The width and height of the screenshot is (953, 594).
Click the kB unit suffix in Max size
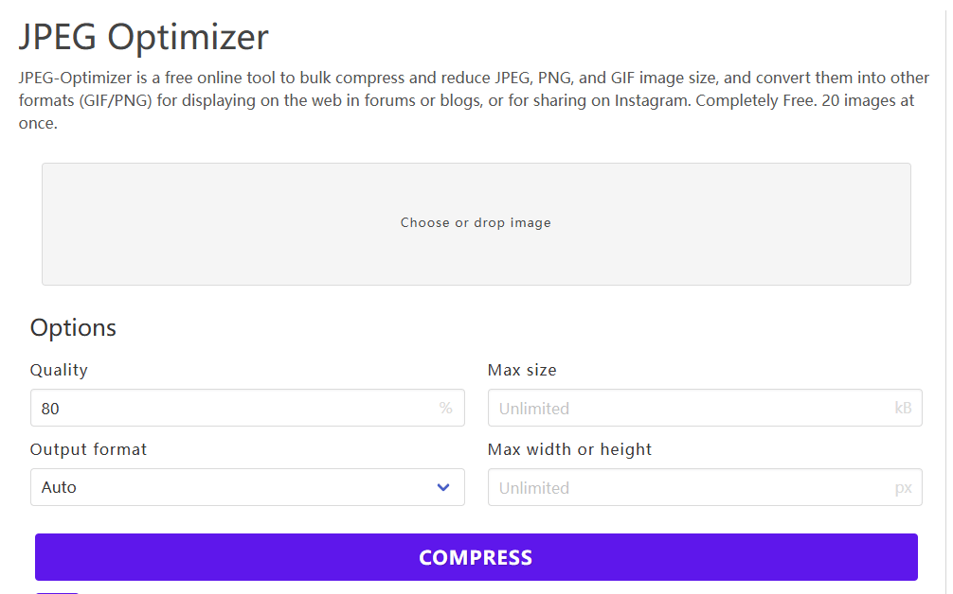pyautogui.click(x=903, y=408)
